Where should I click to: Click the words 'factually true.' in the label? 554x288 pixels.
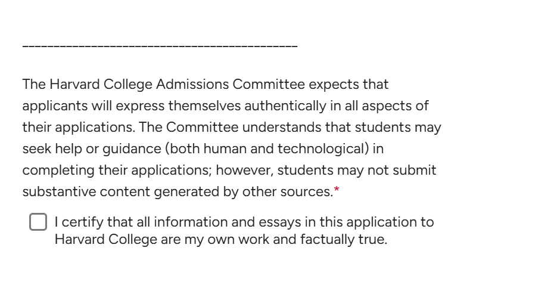point(344,240)
